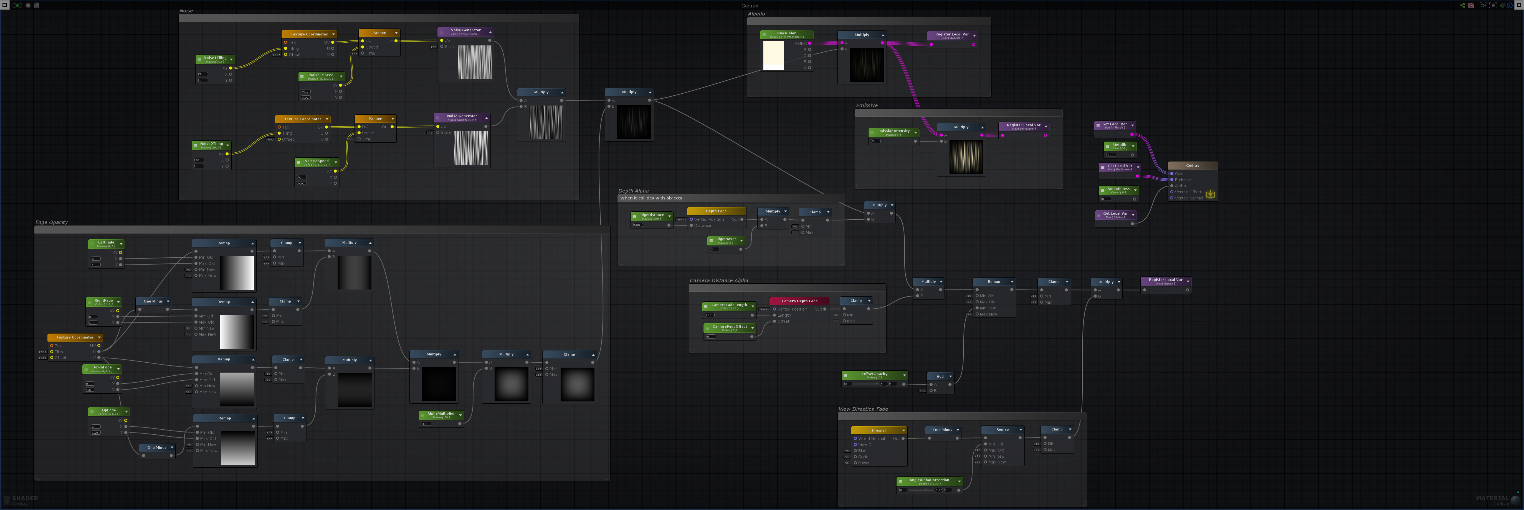The image size is (1524, 510).
Task: Toggle the green live mode icon
Action: click(x=17, y=5)
